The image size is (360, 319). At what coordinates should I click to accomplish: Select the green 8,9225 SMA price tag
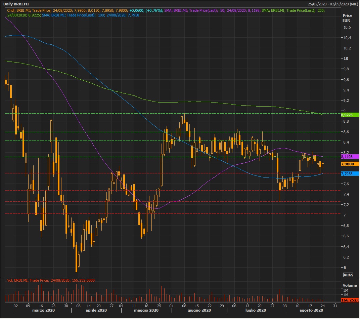(350, 115)
